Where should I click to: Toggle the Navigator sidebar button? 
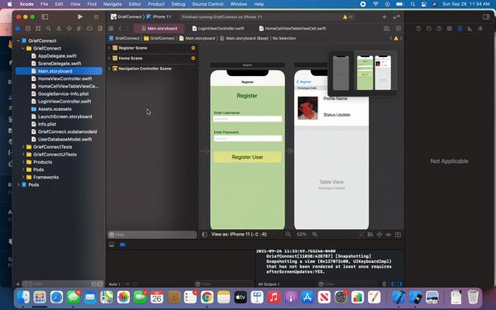tap(45, 17)
